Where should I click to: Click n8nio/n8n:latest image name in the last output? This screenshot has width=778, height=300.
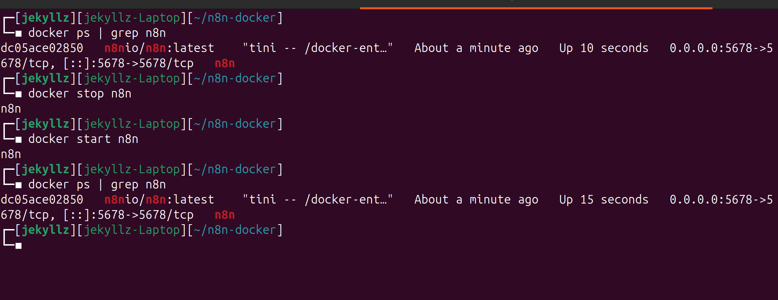(x=159, y=200)
